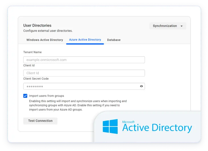Click the Microsoft Active Directory Windows logo

[110, 126]
